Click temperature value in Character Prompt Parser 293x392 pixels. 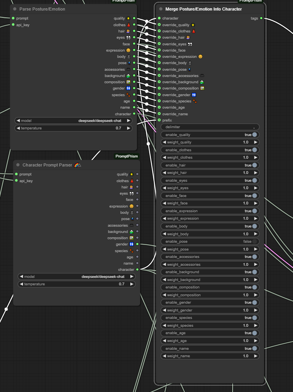pyautogui.click(x=122, y=284)
